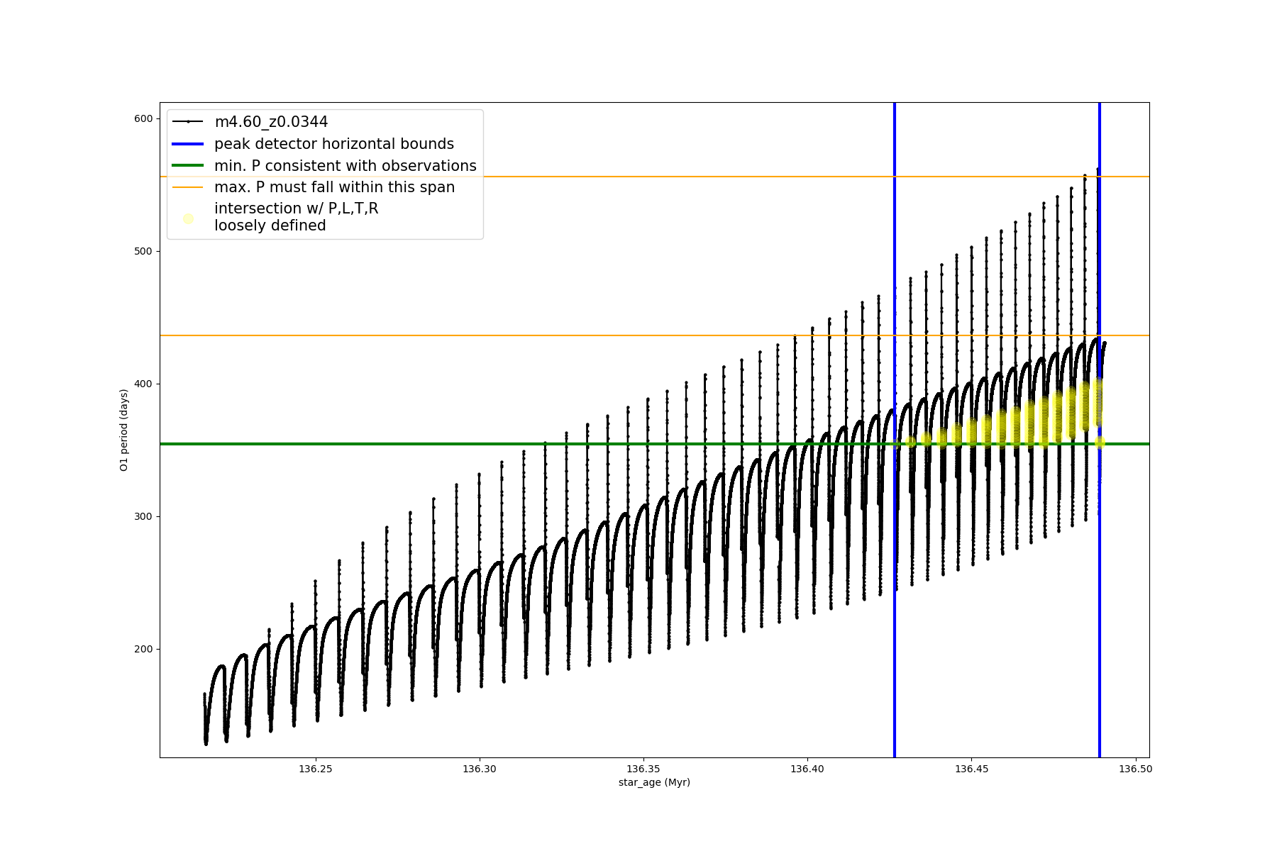Viewport: 1277px width, 851px height.
Task: Click the 600 y-axis tick label
Action: (143, 118)
